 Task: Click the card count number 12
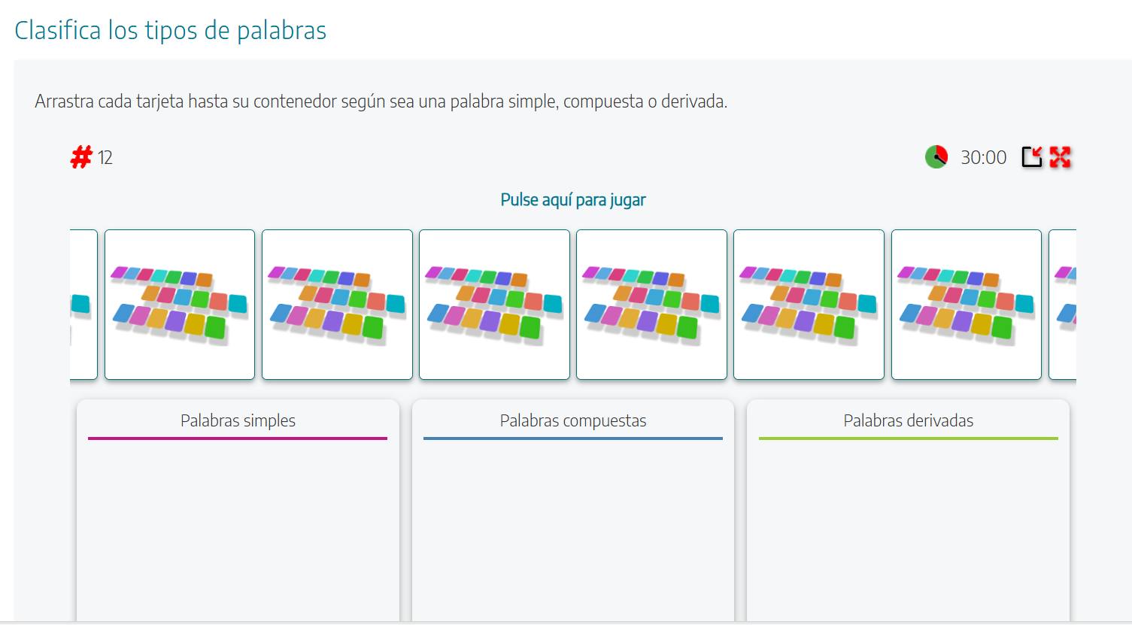pyautogui.click(x=105, y=158)
